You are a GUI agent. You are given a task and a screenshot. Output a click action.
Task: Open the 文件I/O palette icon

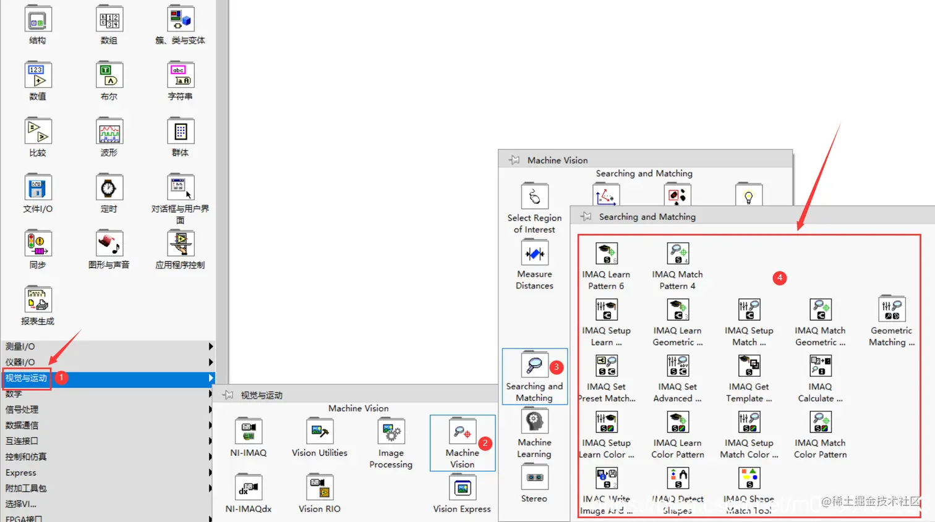coord(38,188)
